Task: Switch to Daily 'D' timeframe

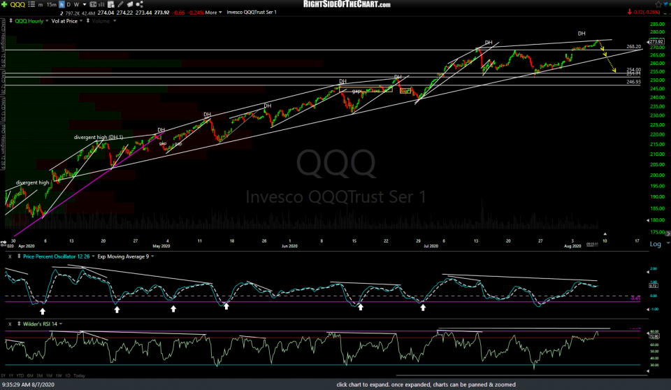Action: point(68,5)
